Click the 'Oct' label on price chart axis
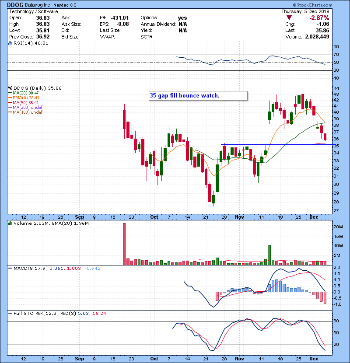This screenshot has width=350, height=363. coord(154,217)
